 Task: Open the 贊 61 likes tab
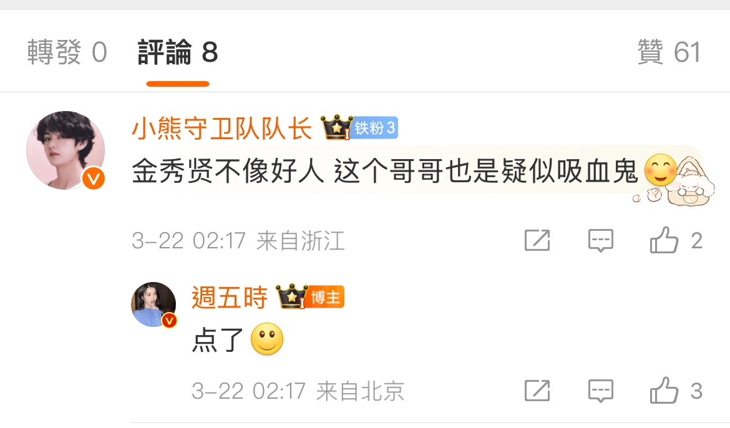pos(669,52)
